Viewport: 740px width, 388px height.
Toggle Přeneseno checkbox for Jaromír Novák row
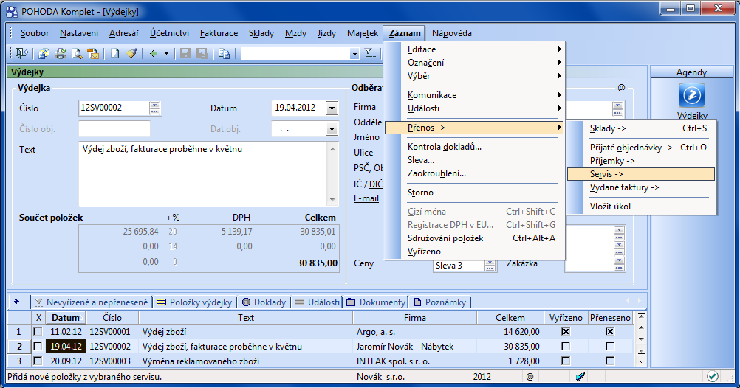610,347
